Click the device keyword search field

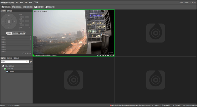point(13,62)
